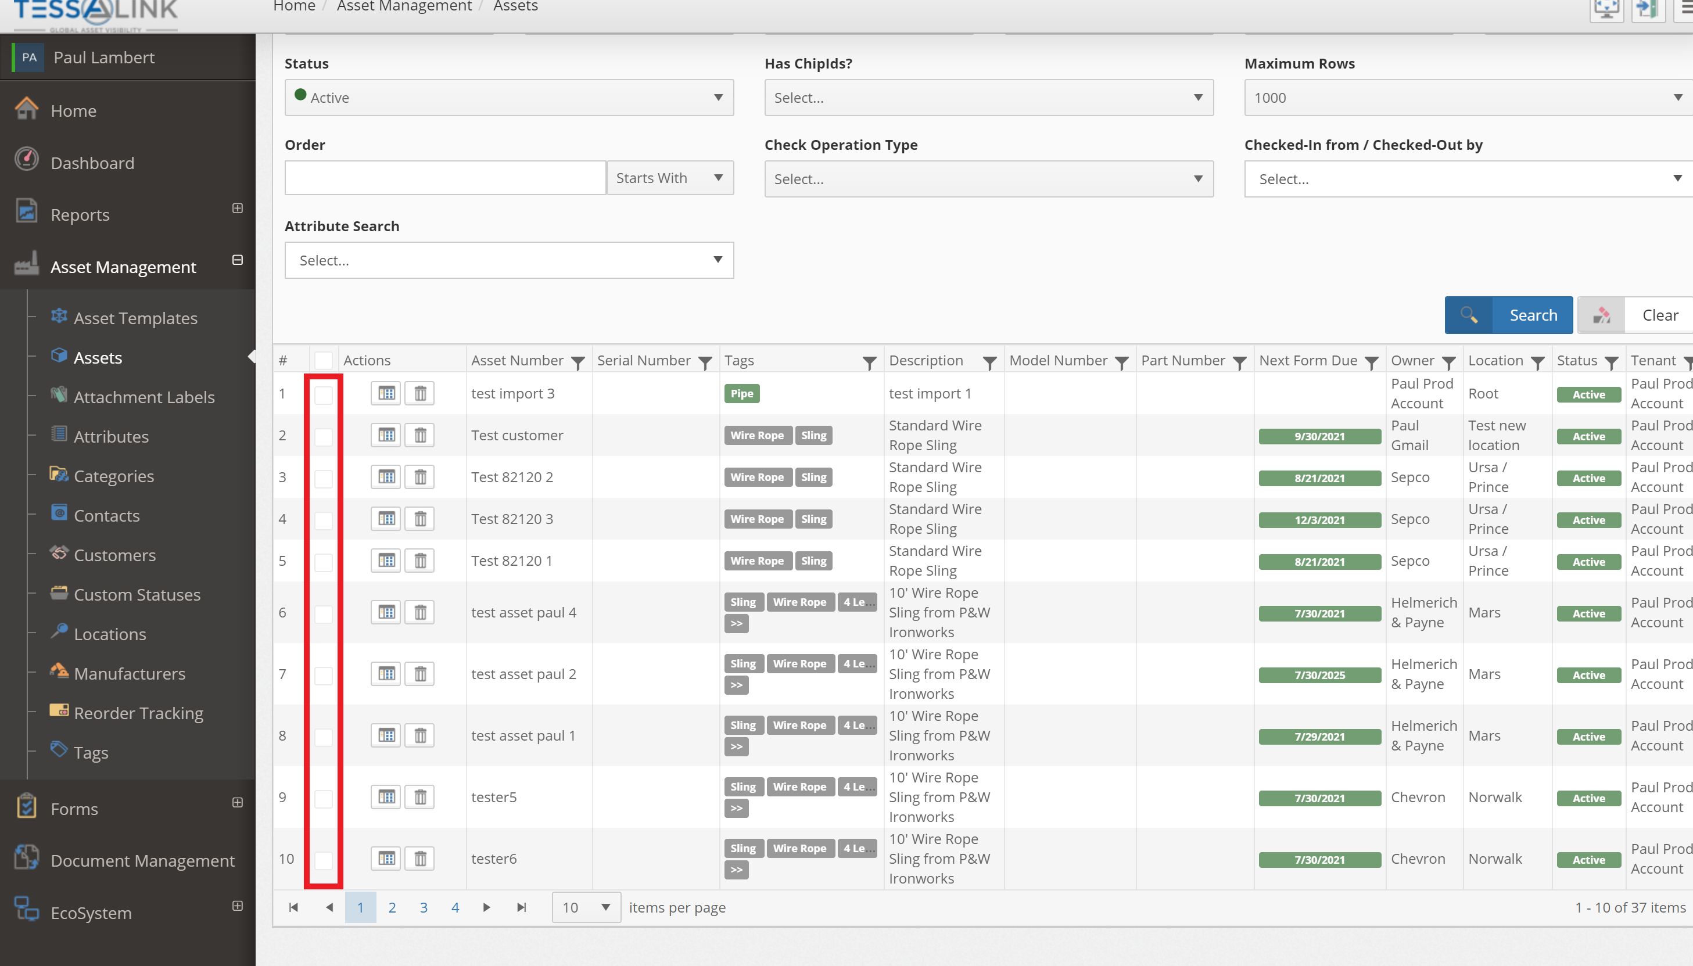
Task: Tick checkbox for Test 82120 3
Action: [323, 520]
